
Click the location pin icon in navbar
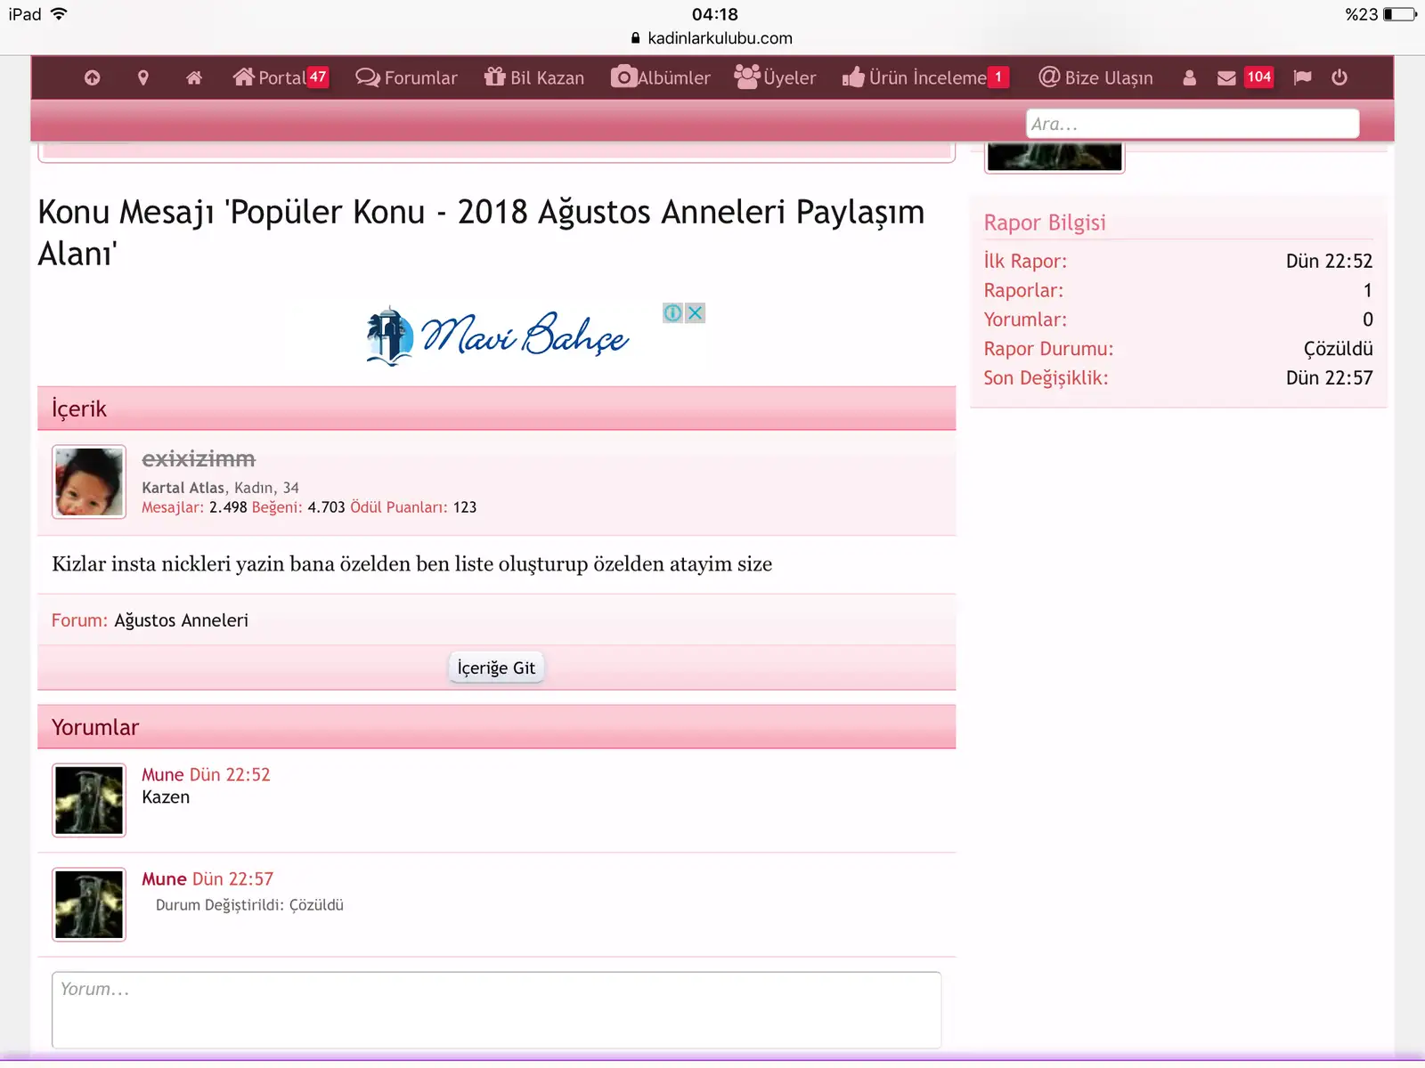coord(142,78)
